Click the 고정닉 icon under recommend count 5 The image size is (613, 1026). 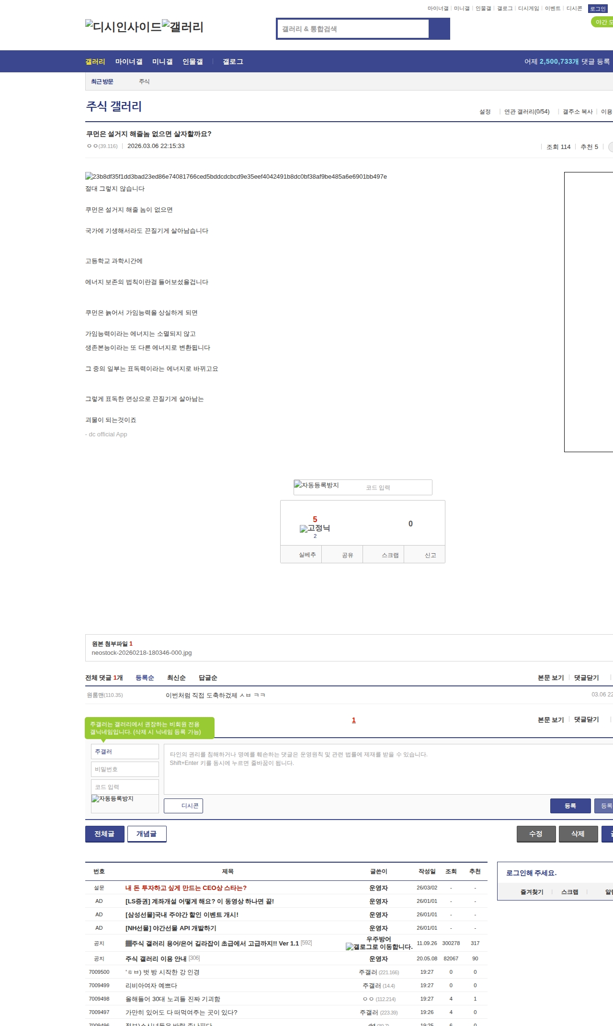(x=315, y=528)
